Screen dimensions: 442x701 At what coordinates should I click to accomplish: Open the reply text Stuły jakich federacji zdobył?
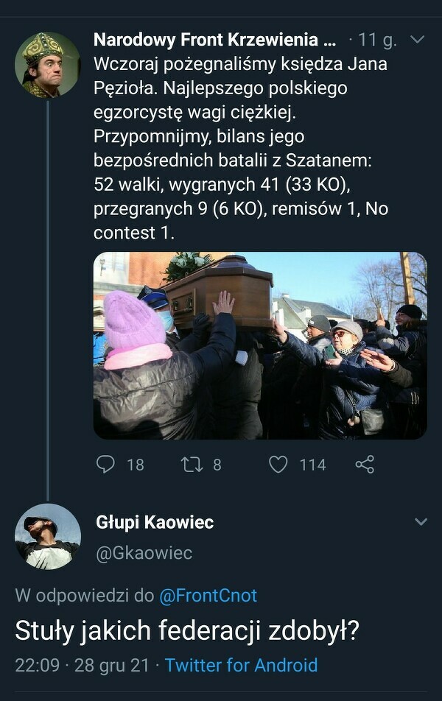[187, 630]
